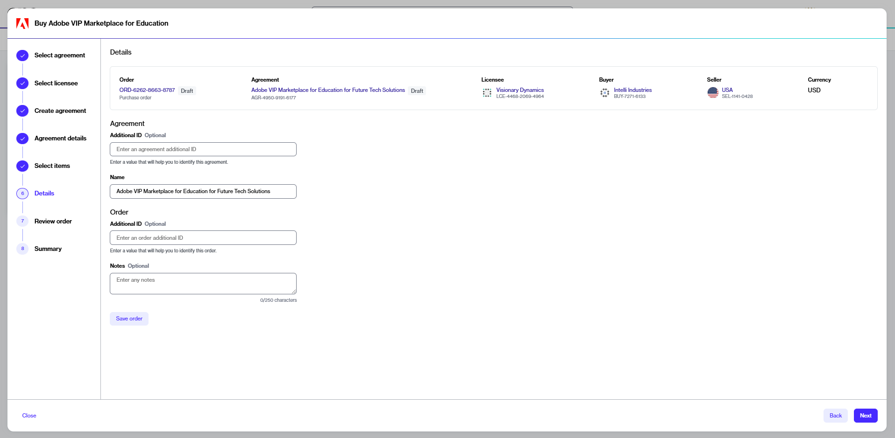Click the USA flag seller icon
The width and height of the screenshot is (895, 438).
pyautogui.click(x=712, y=93)
